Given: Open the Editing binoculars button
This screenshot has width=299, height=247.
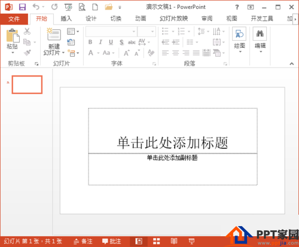Looking at the screenshot, I should tap(260, 40).
